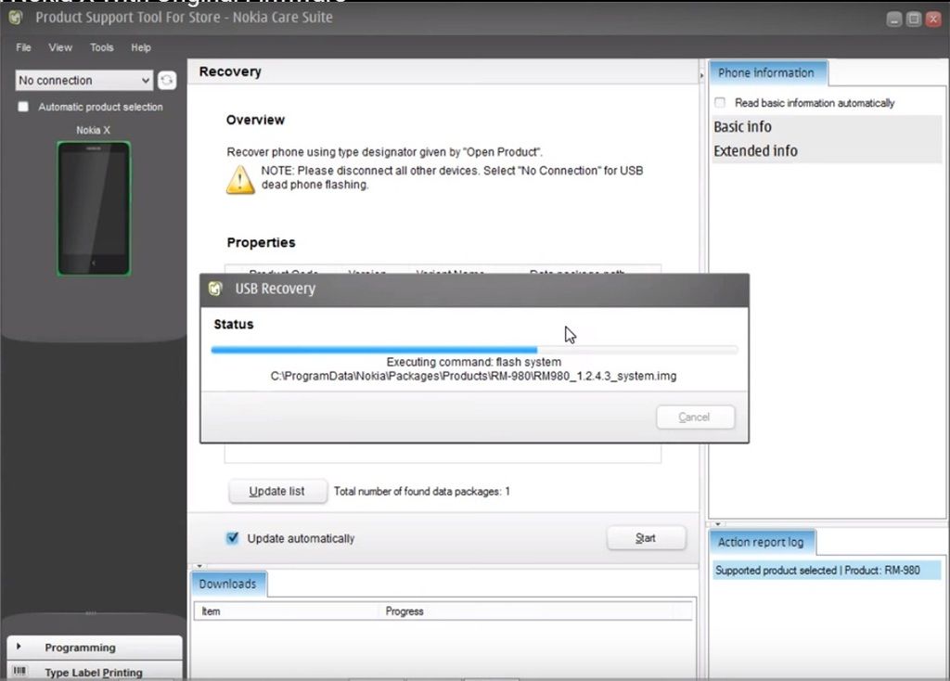Click Cancel in USB Recovery dialog
Image resolution: width=950 pixels, height=681 pixels.
[x=695, y=418]
